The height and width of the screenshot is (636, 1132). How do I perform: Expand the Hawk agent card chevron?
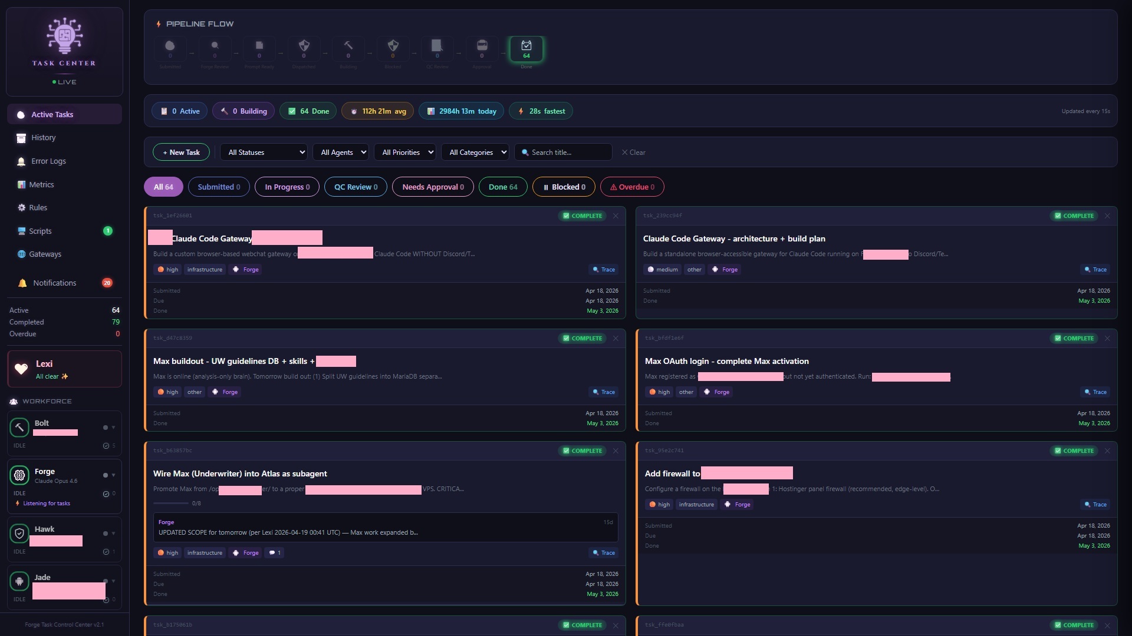coord(113,534)
